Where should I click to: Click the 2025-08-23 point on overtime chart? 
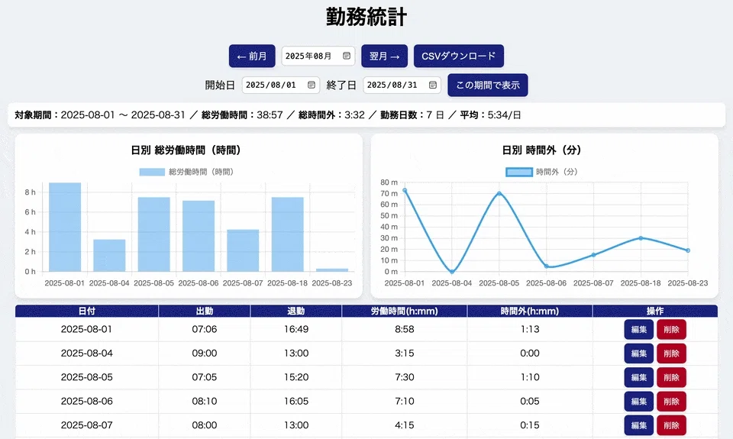[x=688, y=250]
